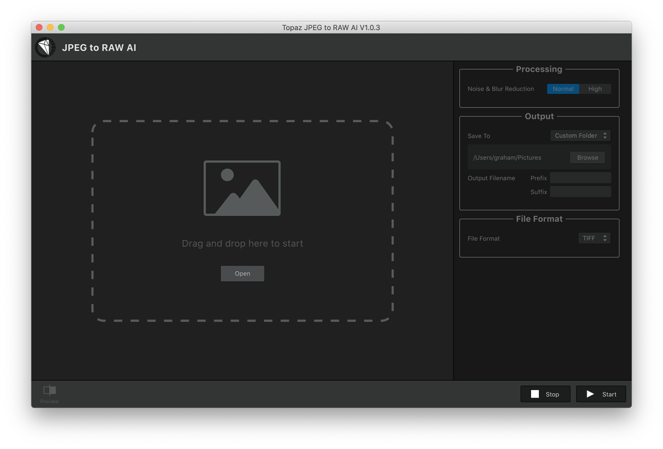Screen dimensions: 663x449
Task: Click the Topaz logo icon
Action: (45, 47)
